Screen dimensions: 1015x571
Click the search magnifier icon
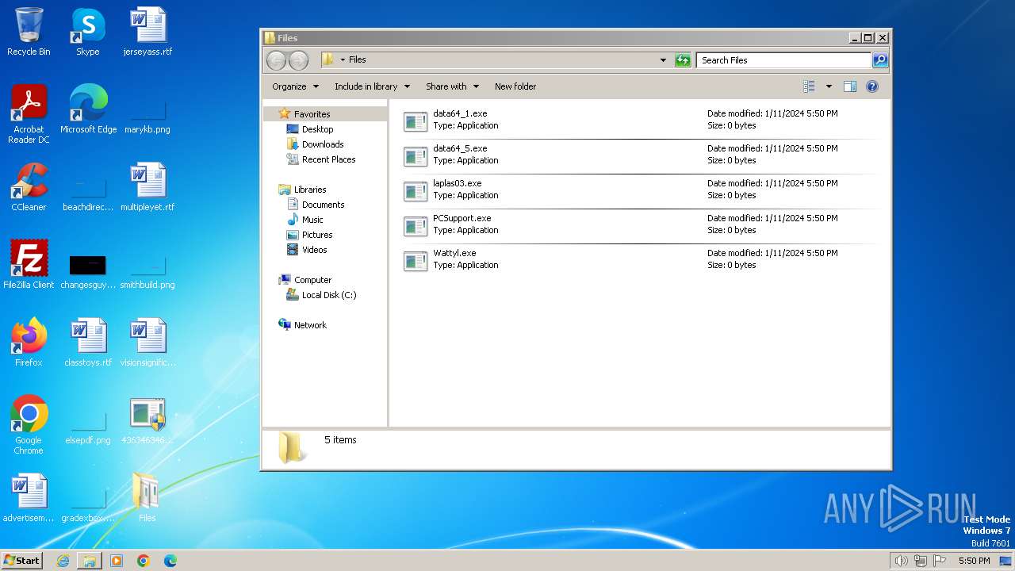coord(879,60)
